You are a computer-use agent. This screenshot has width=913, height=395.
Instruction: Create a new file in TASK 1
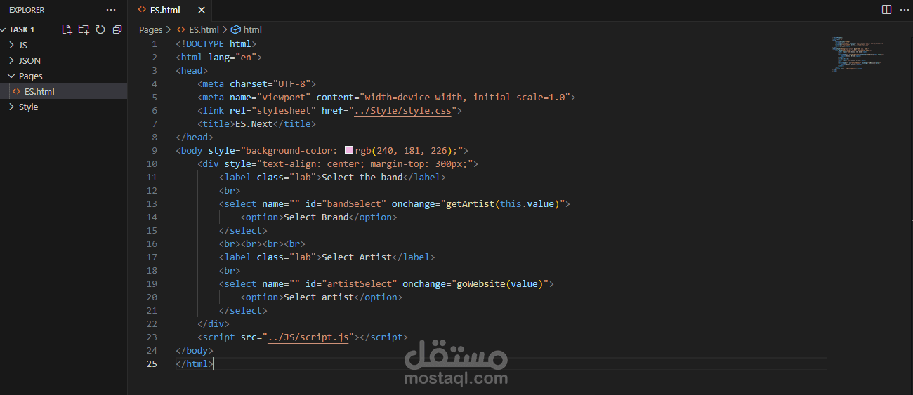(x=67, y=29)
